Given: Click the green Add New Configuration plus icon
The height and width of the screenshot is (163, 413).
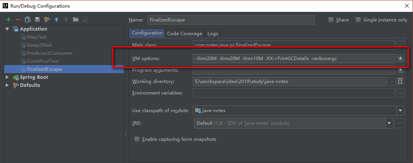Looking at the screenshot, I should [x=8, y=20].
